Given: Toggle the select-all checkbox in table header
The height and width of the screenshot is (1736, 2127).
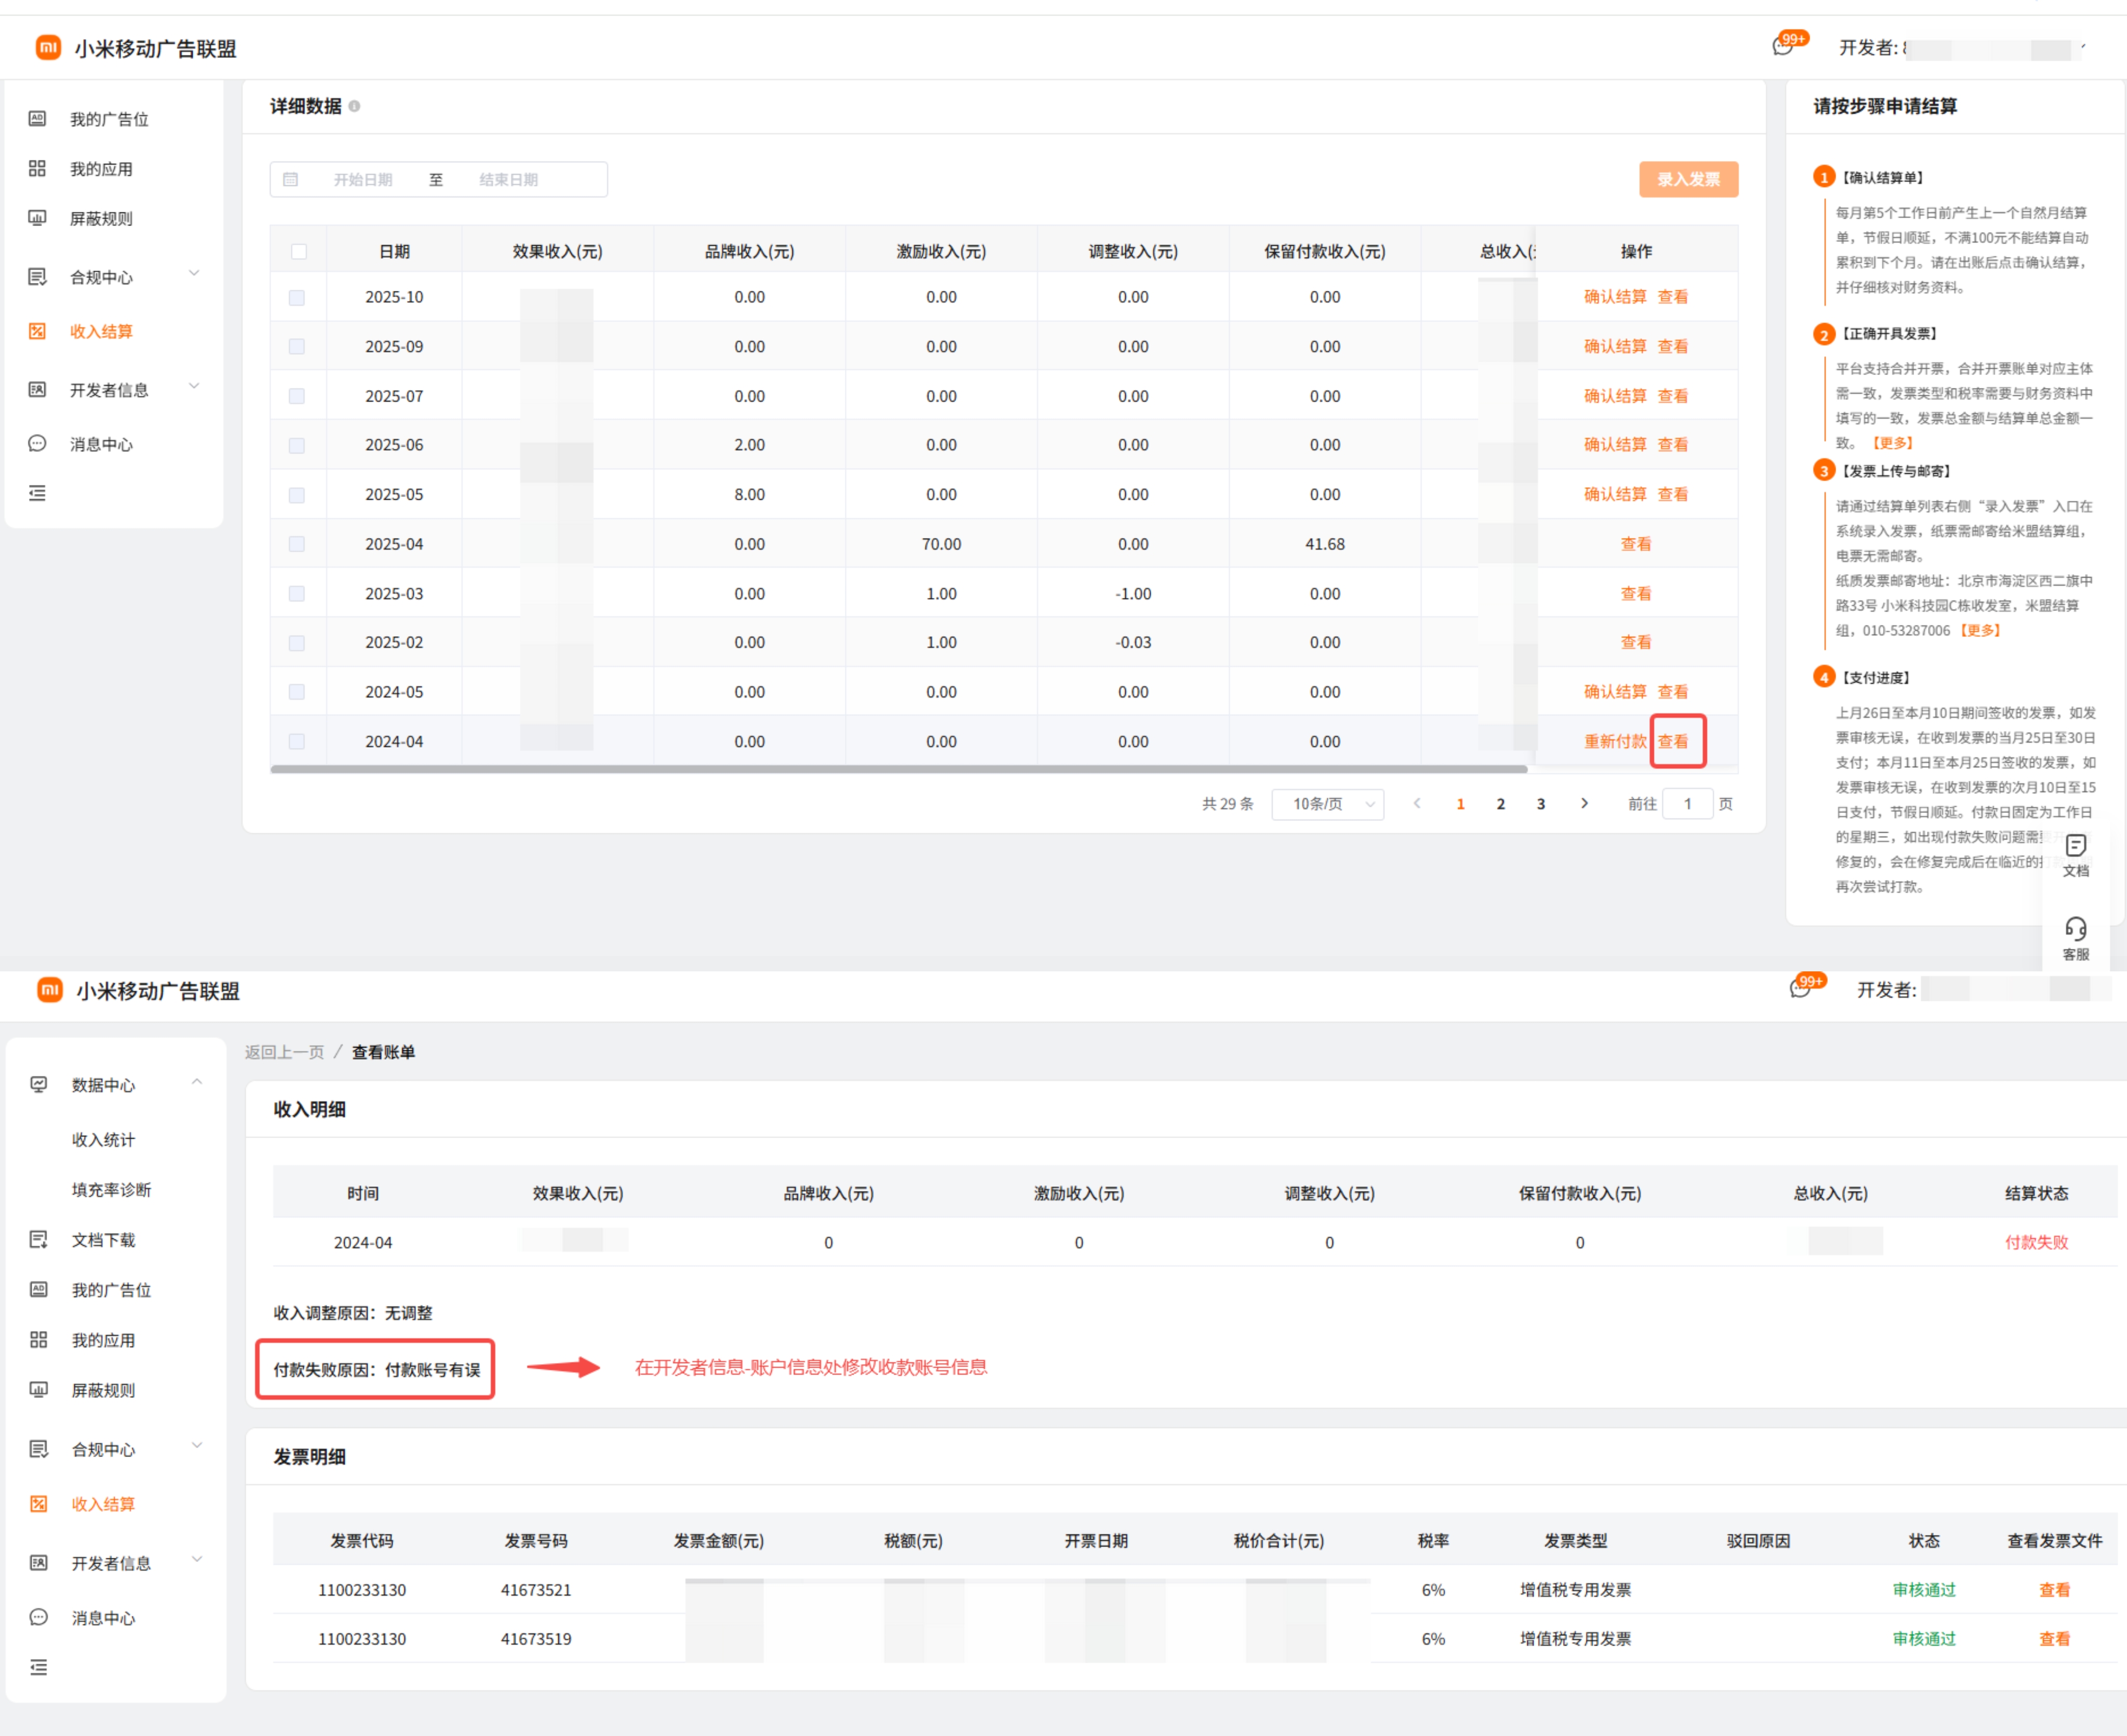Looking at the screenshot, I should tap(299, 252).
